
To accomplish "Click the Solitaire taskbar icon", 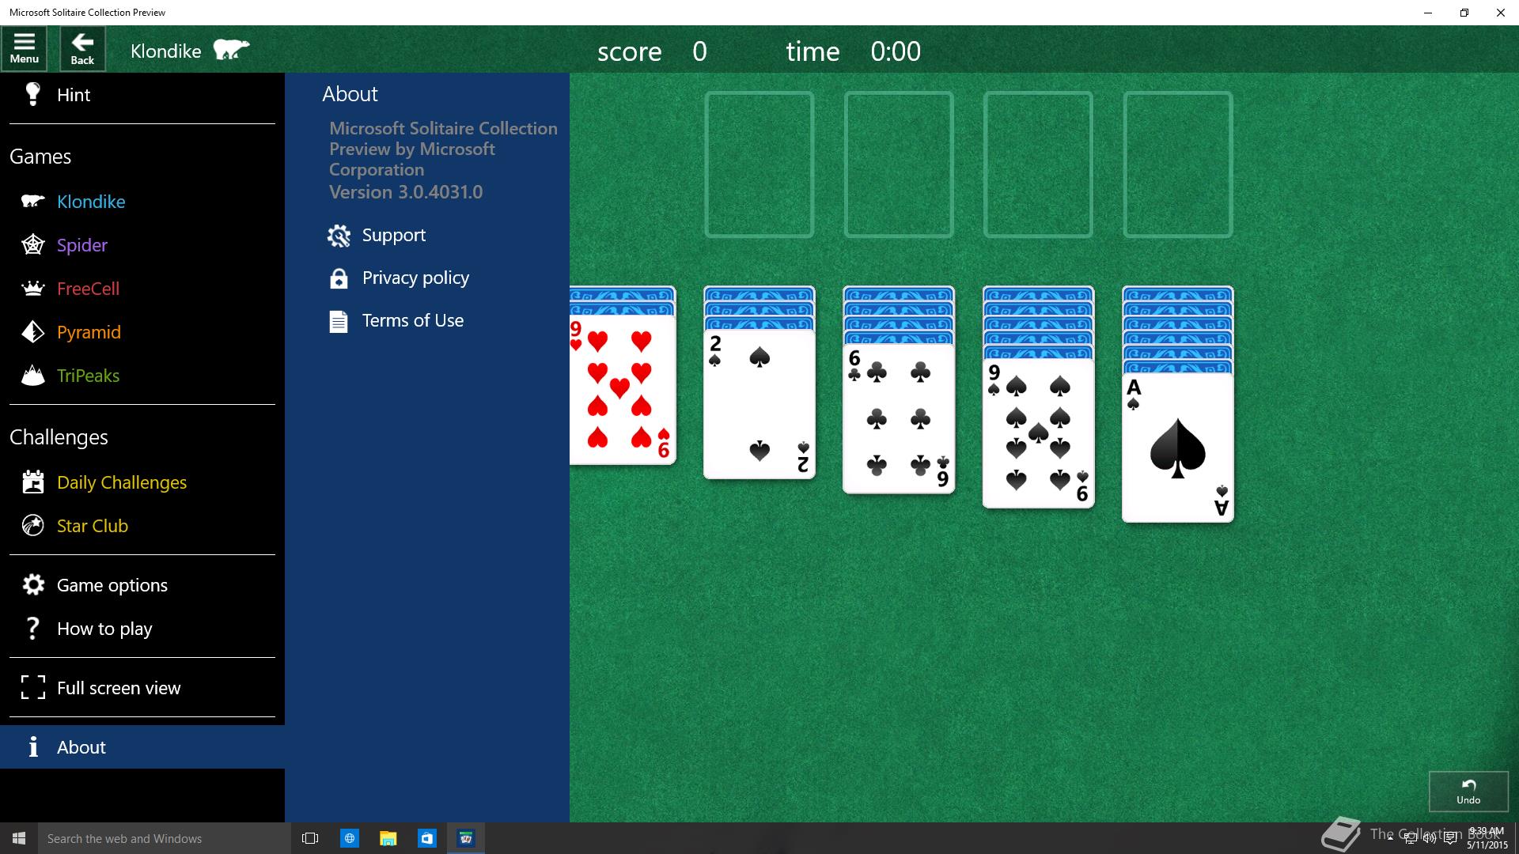I will 465,838.
